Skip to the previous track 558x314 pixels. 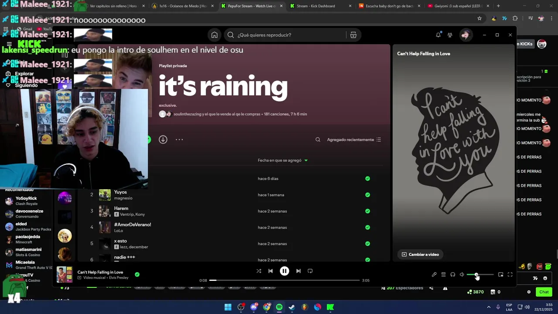coord(270,271)
